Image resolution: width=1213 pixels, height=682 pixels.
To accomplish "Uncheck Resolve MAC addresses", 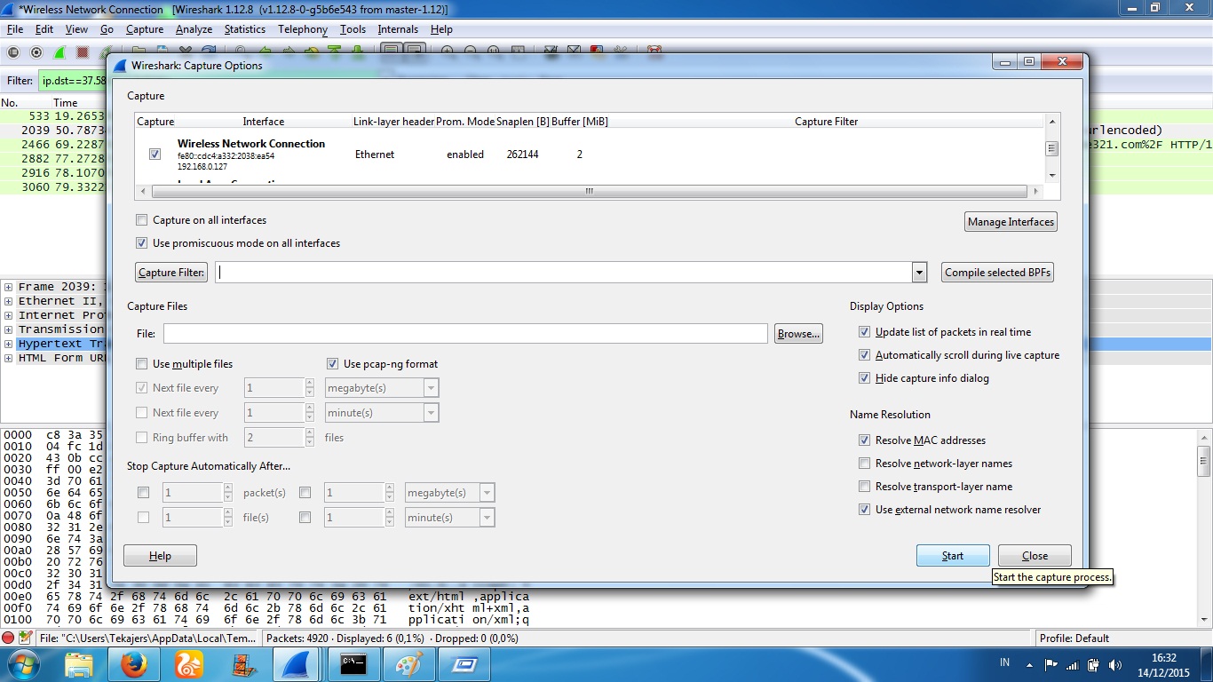I will (864, 440).
